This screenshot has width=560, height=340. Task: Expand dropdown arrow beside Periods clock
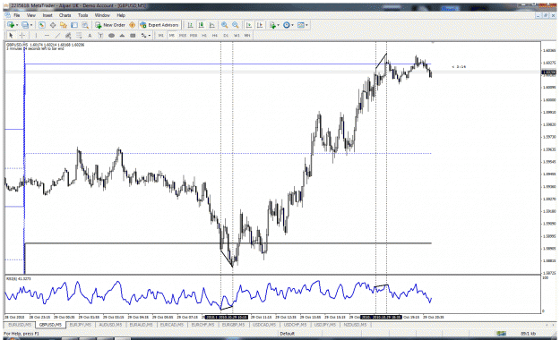(292, 25)
